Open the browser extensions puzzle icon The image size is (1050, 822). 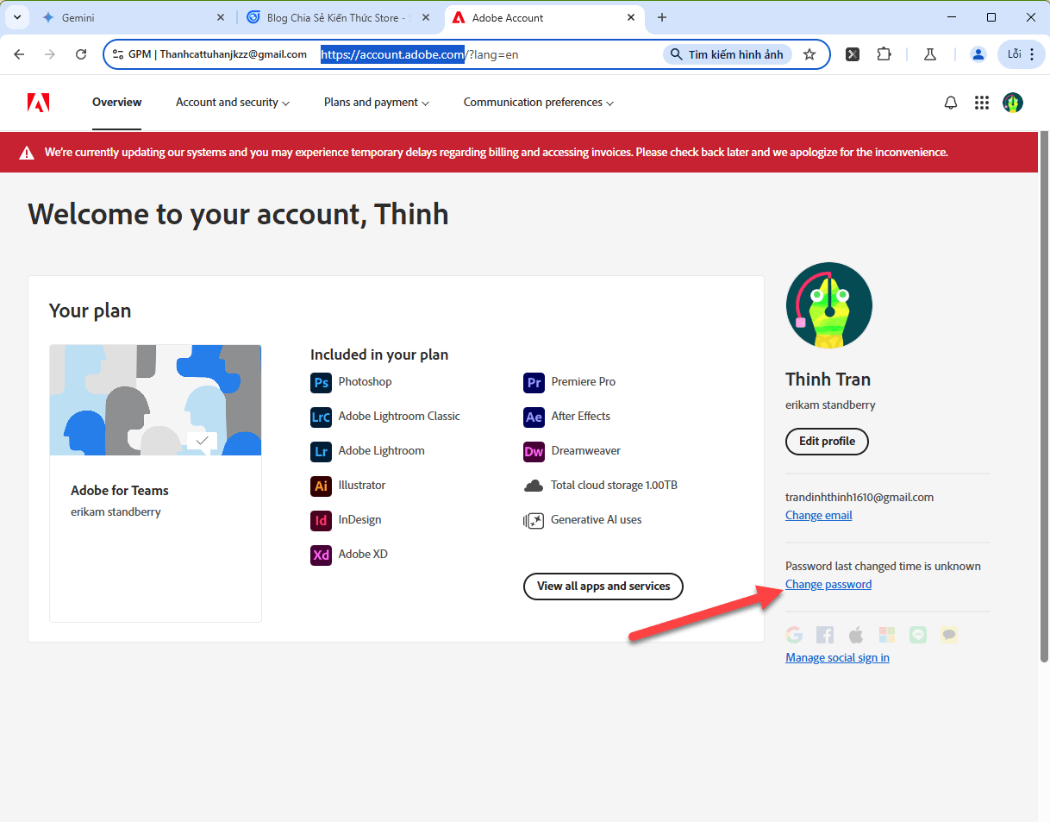tap(884, 54)
